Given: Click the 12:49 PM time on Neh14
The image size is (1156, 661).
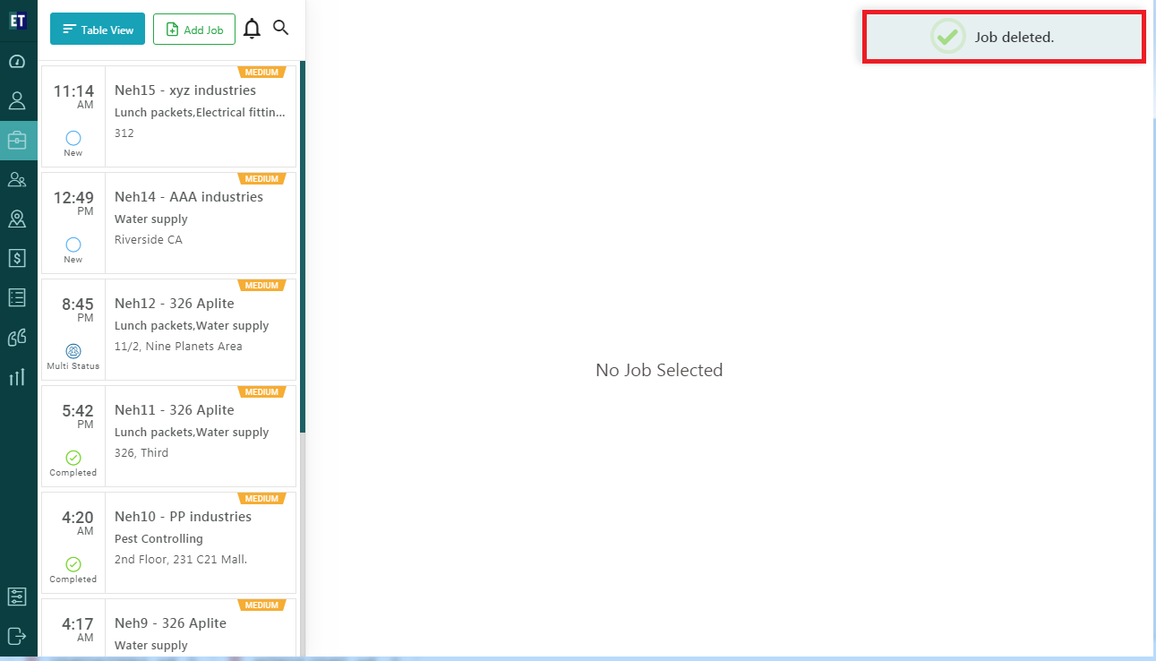Looking at the screenshot, I should (73, 203).
